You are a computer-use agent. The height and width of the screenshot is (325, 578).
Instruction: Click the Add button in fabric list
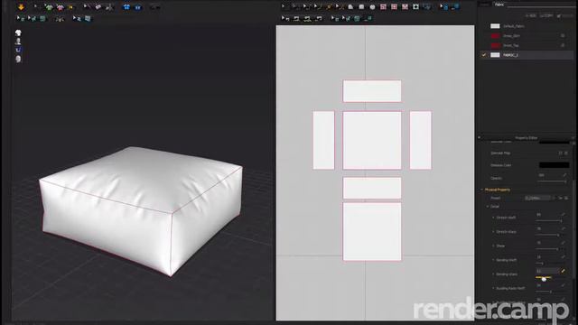(x=530, y=16)
